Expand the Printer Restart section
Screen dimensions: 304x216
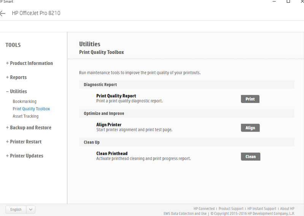(24, 142)
